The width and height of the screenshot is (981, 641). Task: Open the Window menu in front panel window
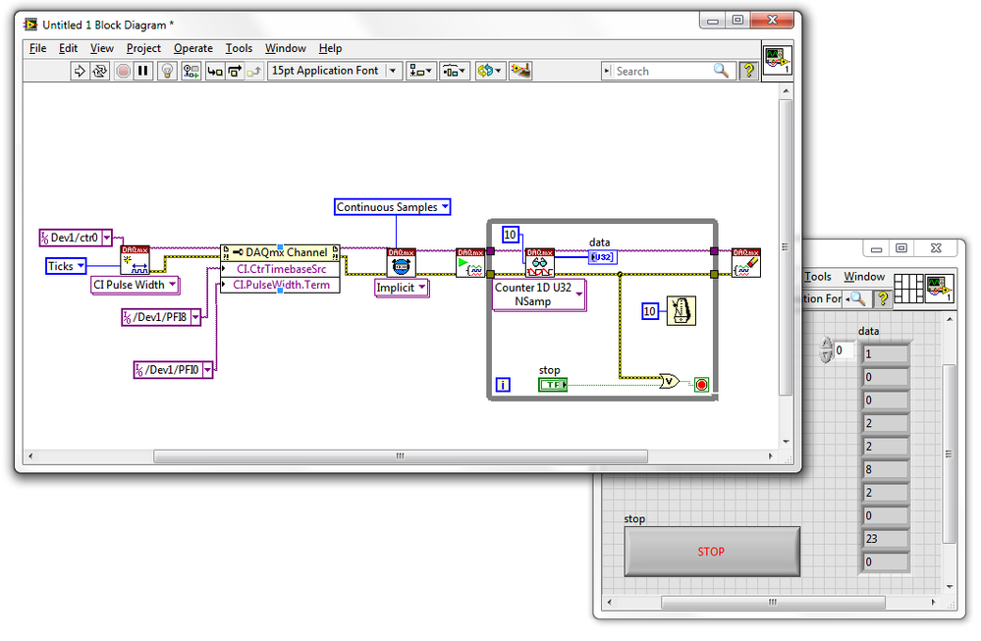pos(864,277)
